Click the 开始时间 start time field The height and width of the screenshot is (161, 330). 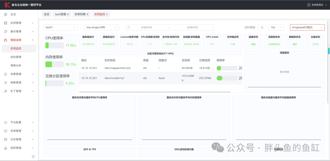(x=146, y=28)
